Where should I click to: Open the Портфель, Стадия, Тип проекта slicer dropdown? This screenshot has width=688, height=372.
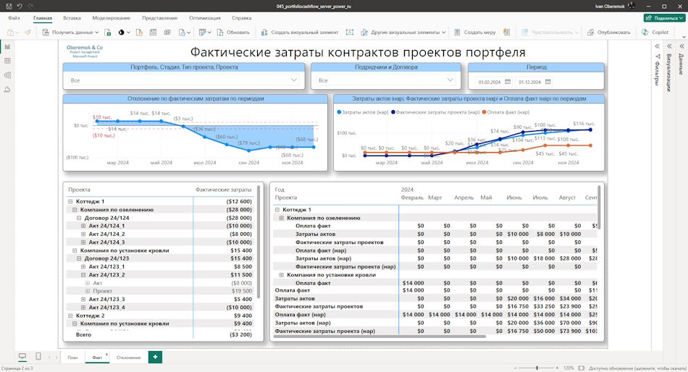click(184, 80)
